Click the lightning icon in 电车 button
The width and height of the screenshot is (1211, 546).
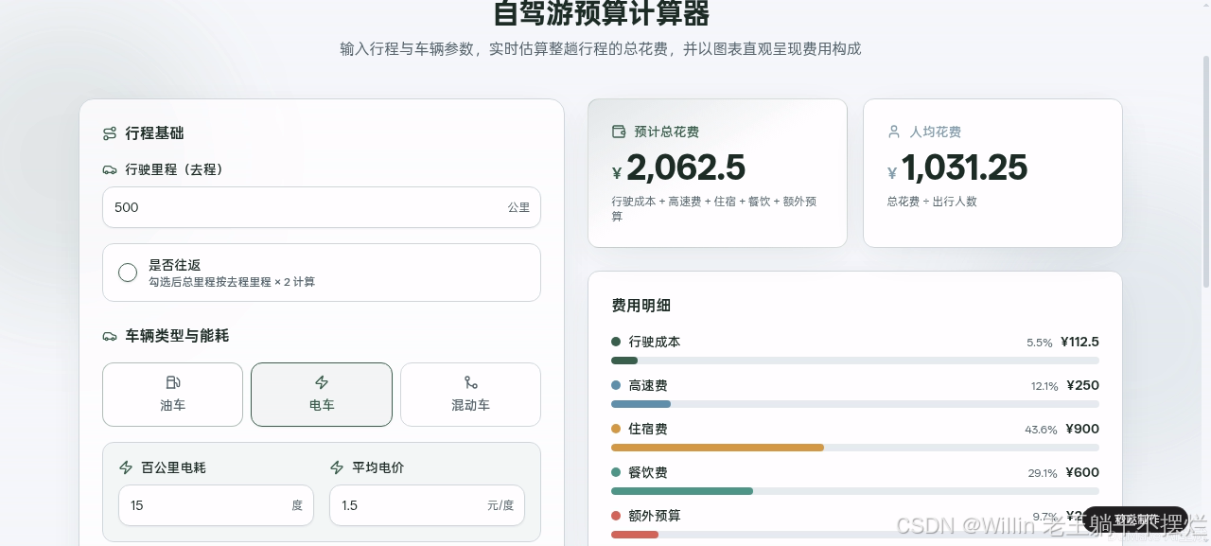pos(322,382)
